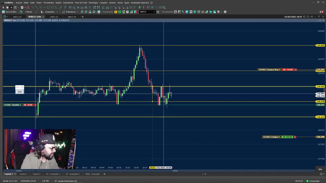Click the zoom out magnifier icon

[86, 12]
